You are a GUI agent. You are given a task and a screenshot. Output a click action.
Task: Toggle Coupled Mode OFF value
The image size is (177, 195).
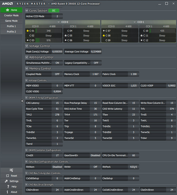pos(57,74)
